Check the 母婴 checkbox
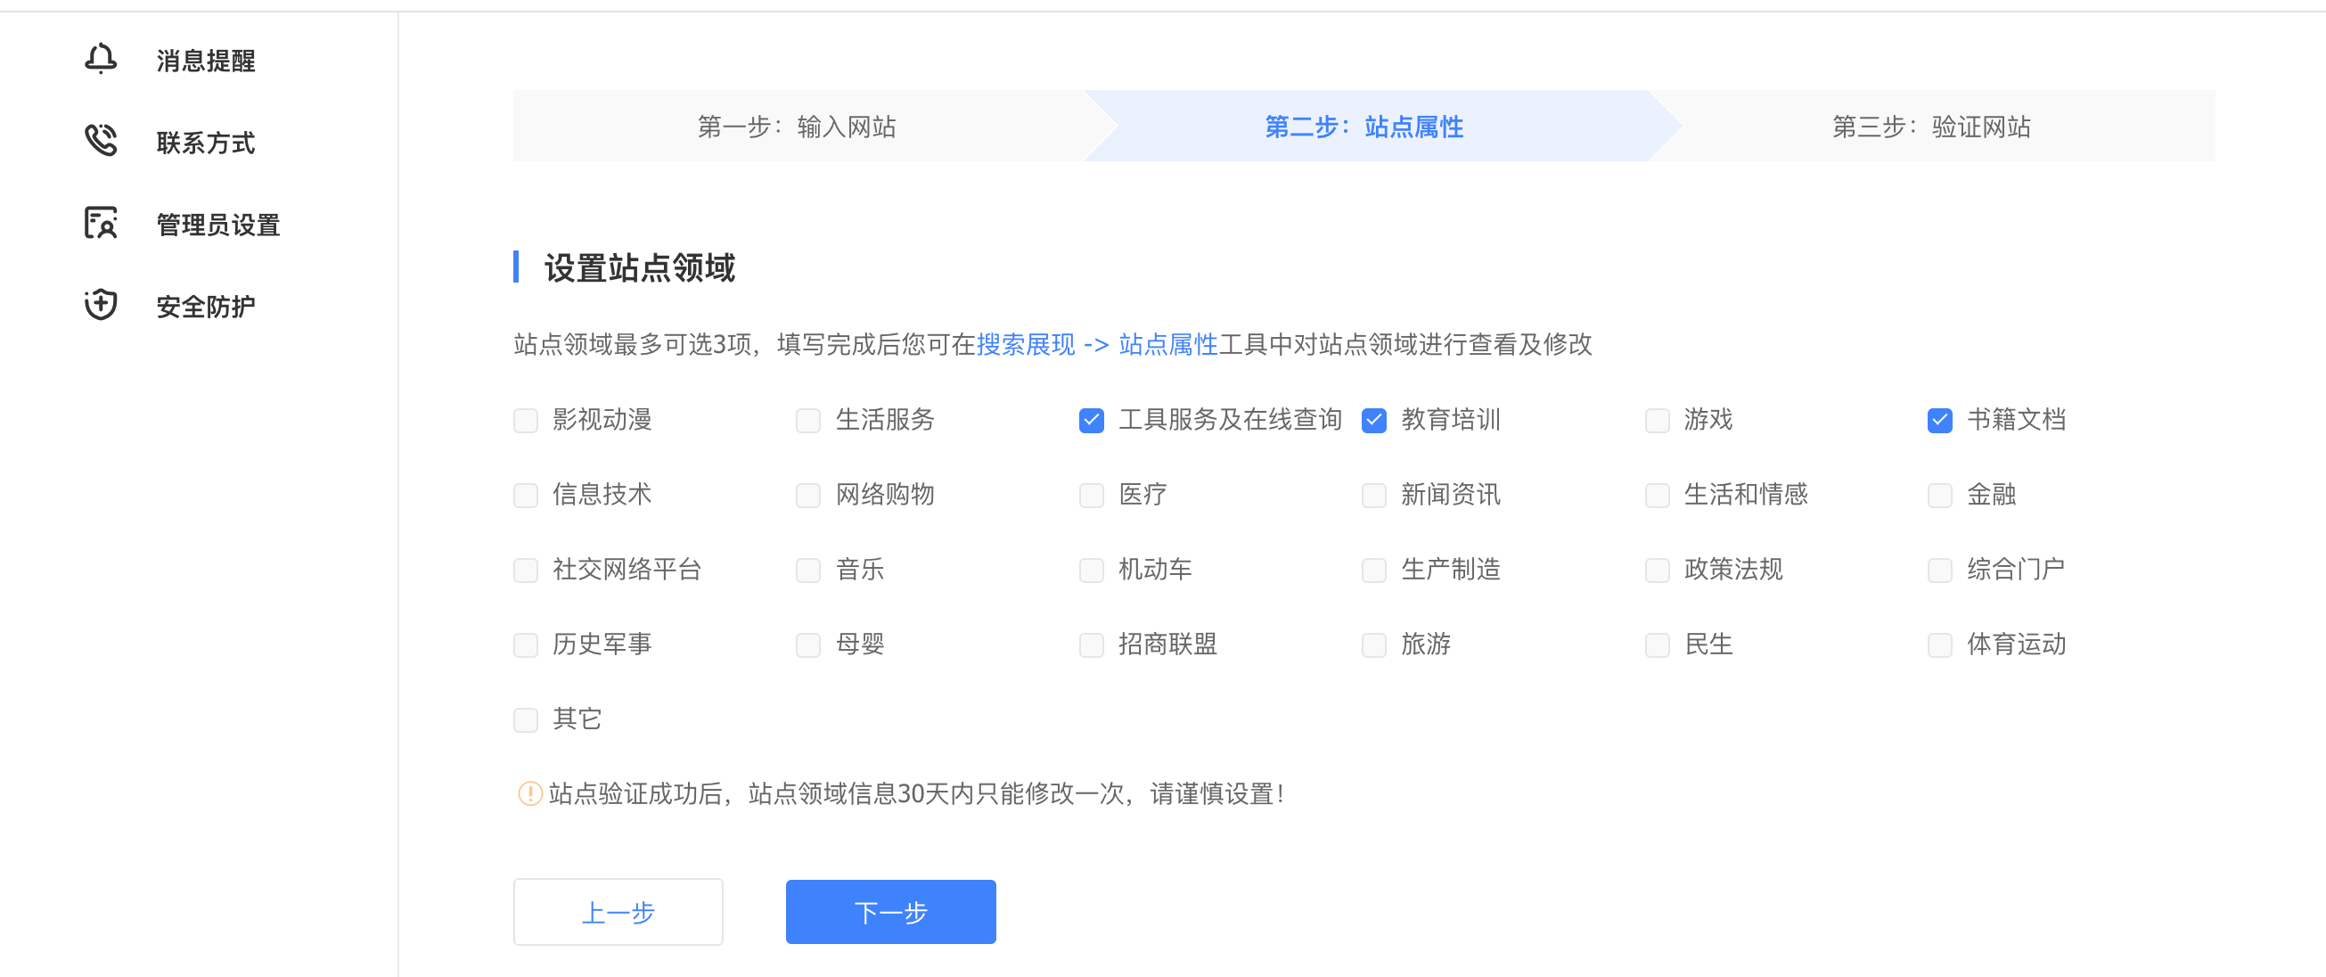 [808, 645]
